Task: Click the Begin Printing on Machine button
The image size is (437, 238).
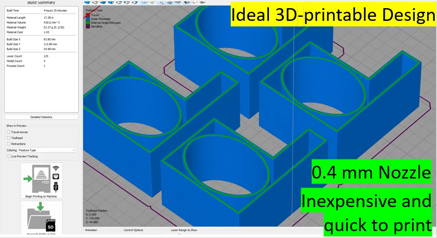Action: [x=41, y=181]
